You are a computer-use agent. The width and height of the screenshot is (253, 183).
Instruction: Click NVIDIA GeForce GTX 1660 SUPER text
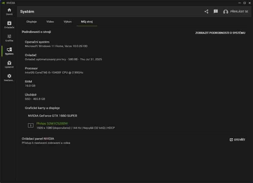click(x=52, y=116)
